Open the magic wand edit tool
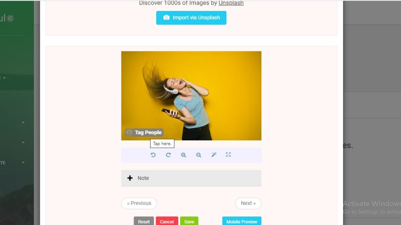The width and height of the screenshot is (401, 225). 214,155
